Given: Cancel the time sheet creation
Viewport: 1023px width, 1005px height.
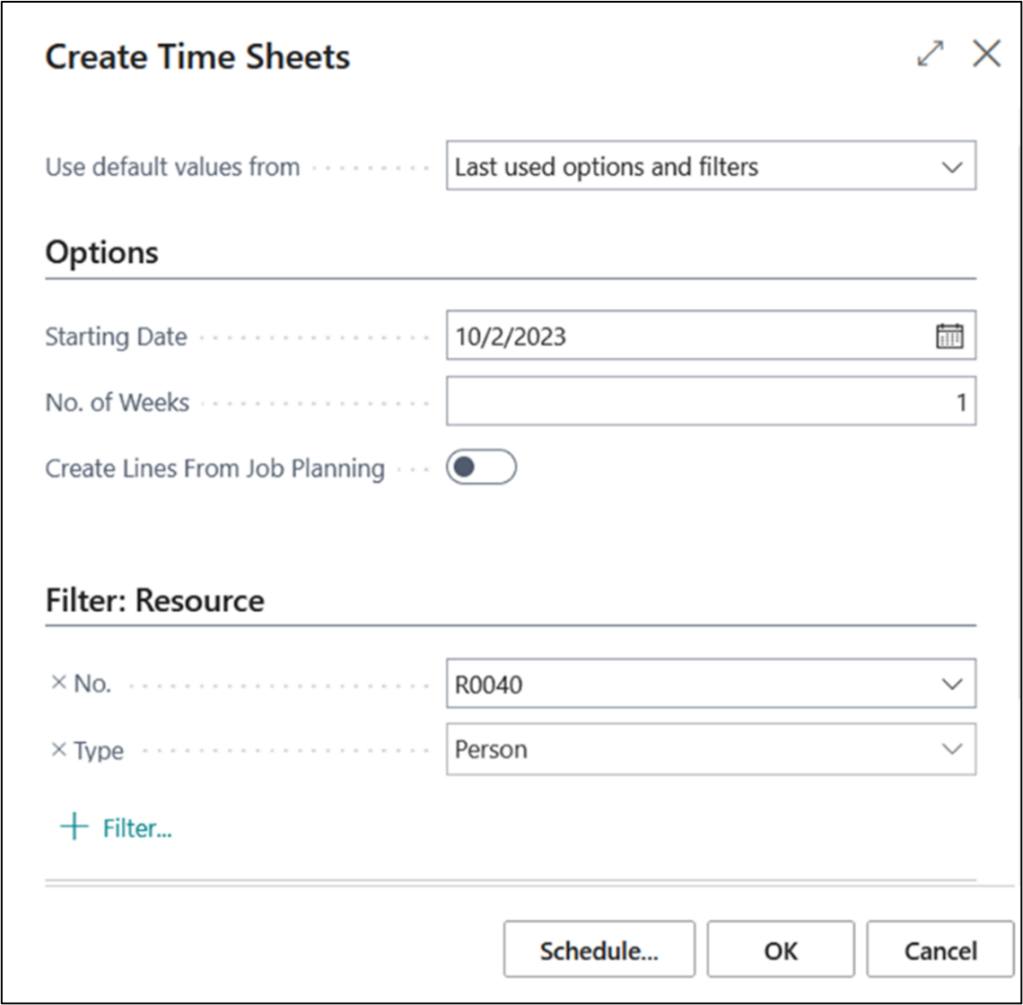Looking at the screenshot, I should click(940, 950).
